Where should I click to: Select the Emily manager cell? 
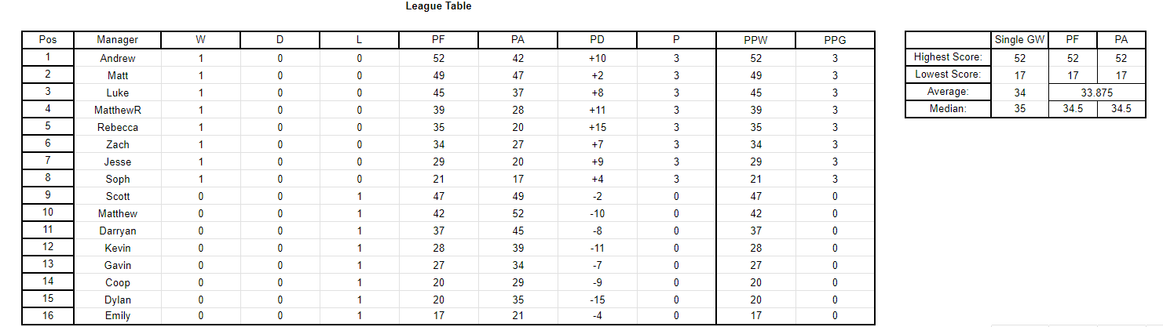point(118,317)
